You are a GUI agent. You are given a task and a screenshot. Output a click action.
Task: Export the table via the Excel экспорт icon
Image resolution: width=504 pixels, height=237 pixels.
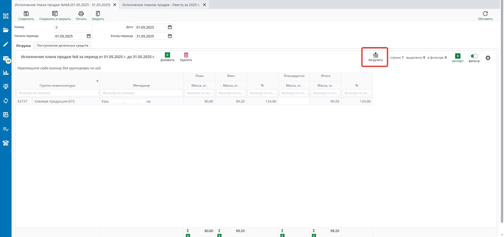point(458,57)
